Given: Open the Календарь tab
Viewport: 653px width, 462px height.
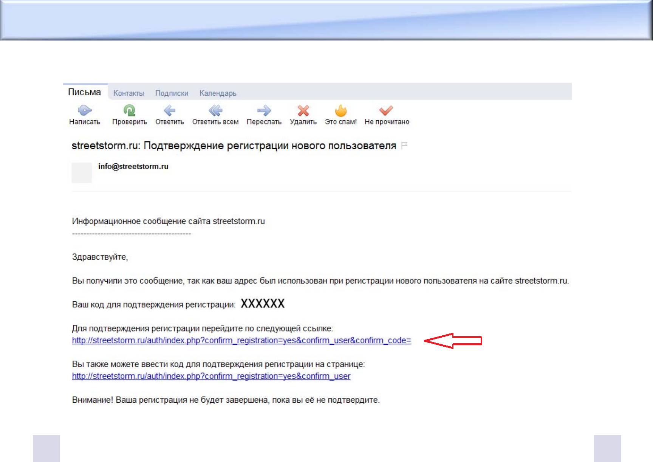Looking at the screenshot, I should click(218, 93).
